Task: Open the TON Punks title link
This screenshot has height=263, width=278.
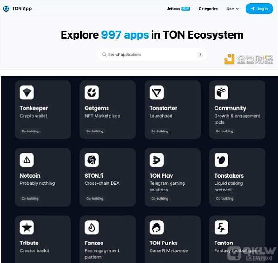Action: pyautogui.click(x=164, y=243)
